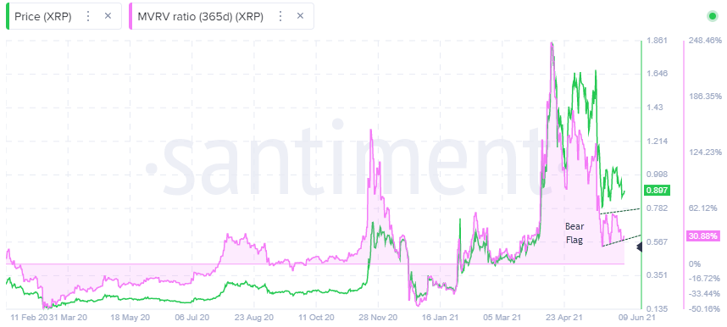Click the 248.46% MVRV axis top value

click(x=705, y=41)
